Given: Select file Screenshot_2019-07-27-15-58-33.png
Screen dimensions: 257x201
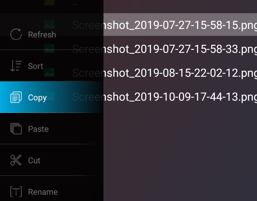Looking at the screenshot, I should [x=180, y=49].
